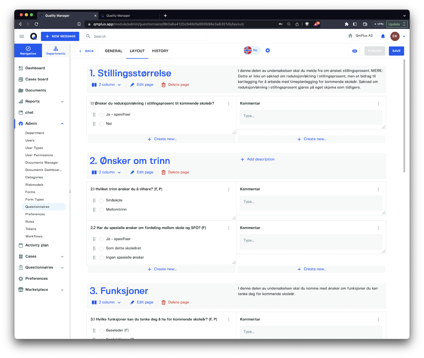This screenshot has width=424, height=358.
Task: Click drag handle beside Småskole option
Action: click(94, 200)
